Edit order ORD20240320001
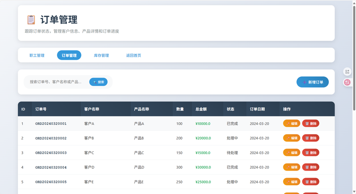The image size is (356, 194). tap(291, 124)
